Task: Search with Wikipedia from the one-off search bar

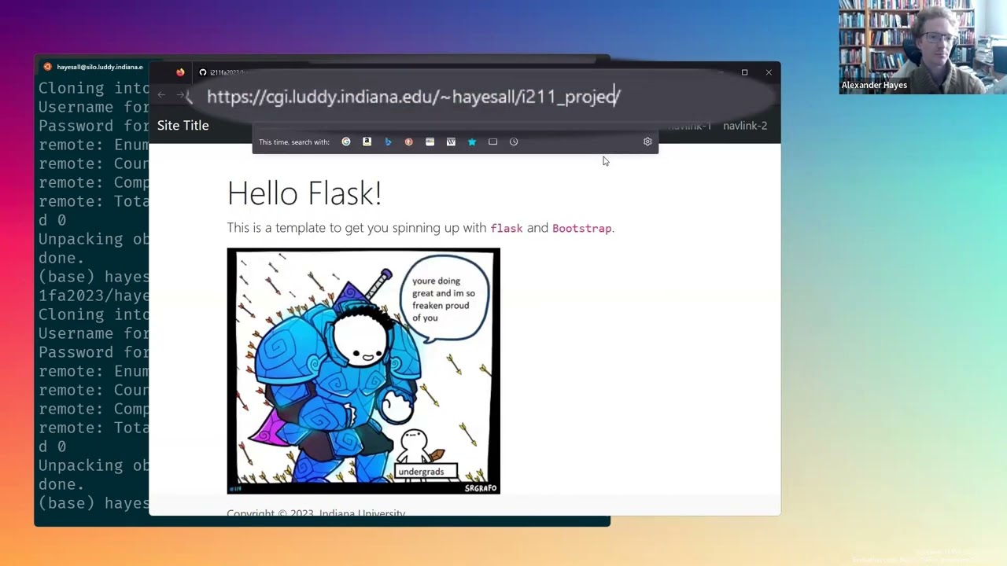Action: tap(451, 141)
